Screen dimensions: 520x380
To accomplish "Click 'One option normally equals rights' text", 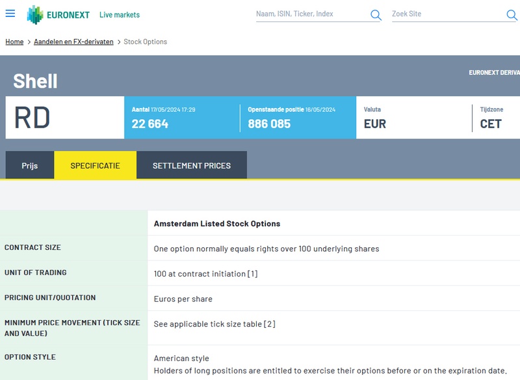I will (x=266, y=249).
